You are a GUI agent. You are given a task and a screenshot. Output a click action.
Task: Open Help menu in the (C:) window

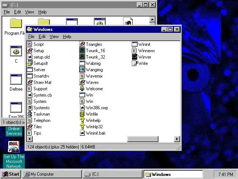point(42,12)
